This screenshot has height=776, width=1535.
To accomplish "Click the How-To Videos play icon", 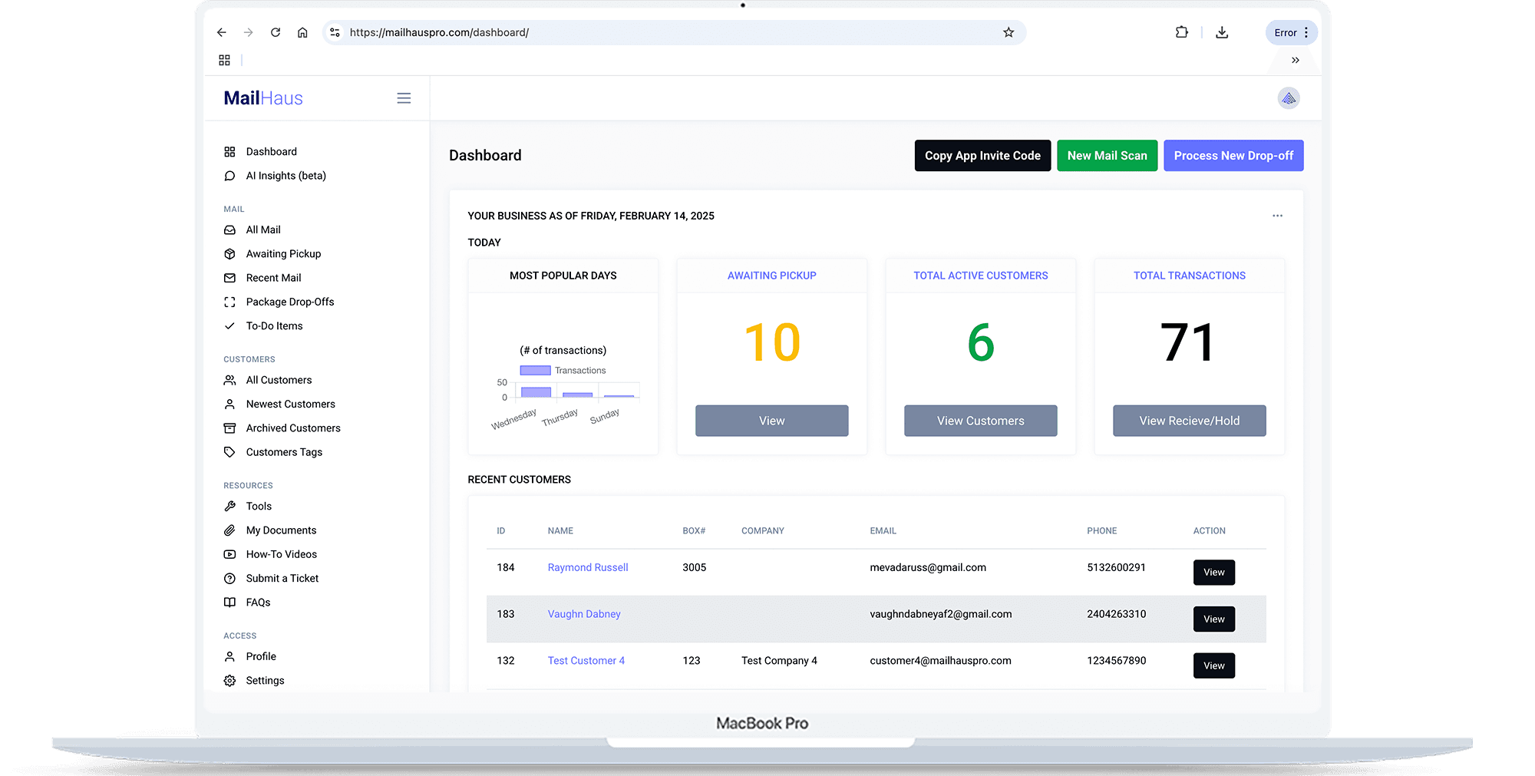I will click(x=229, y=554).
